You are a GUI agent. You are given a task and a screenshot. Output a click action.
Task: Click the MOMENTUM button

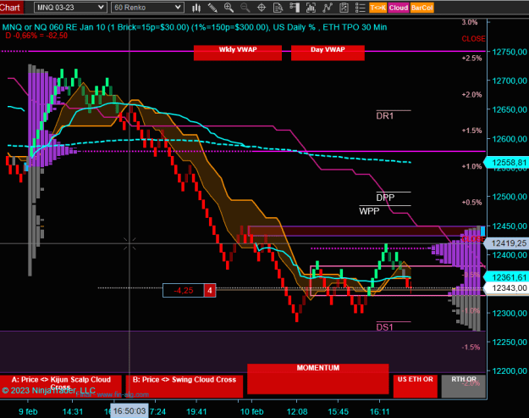pyautogui.click(x=317, y=379)
